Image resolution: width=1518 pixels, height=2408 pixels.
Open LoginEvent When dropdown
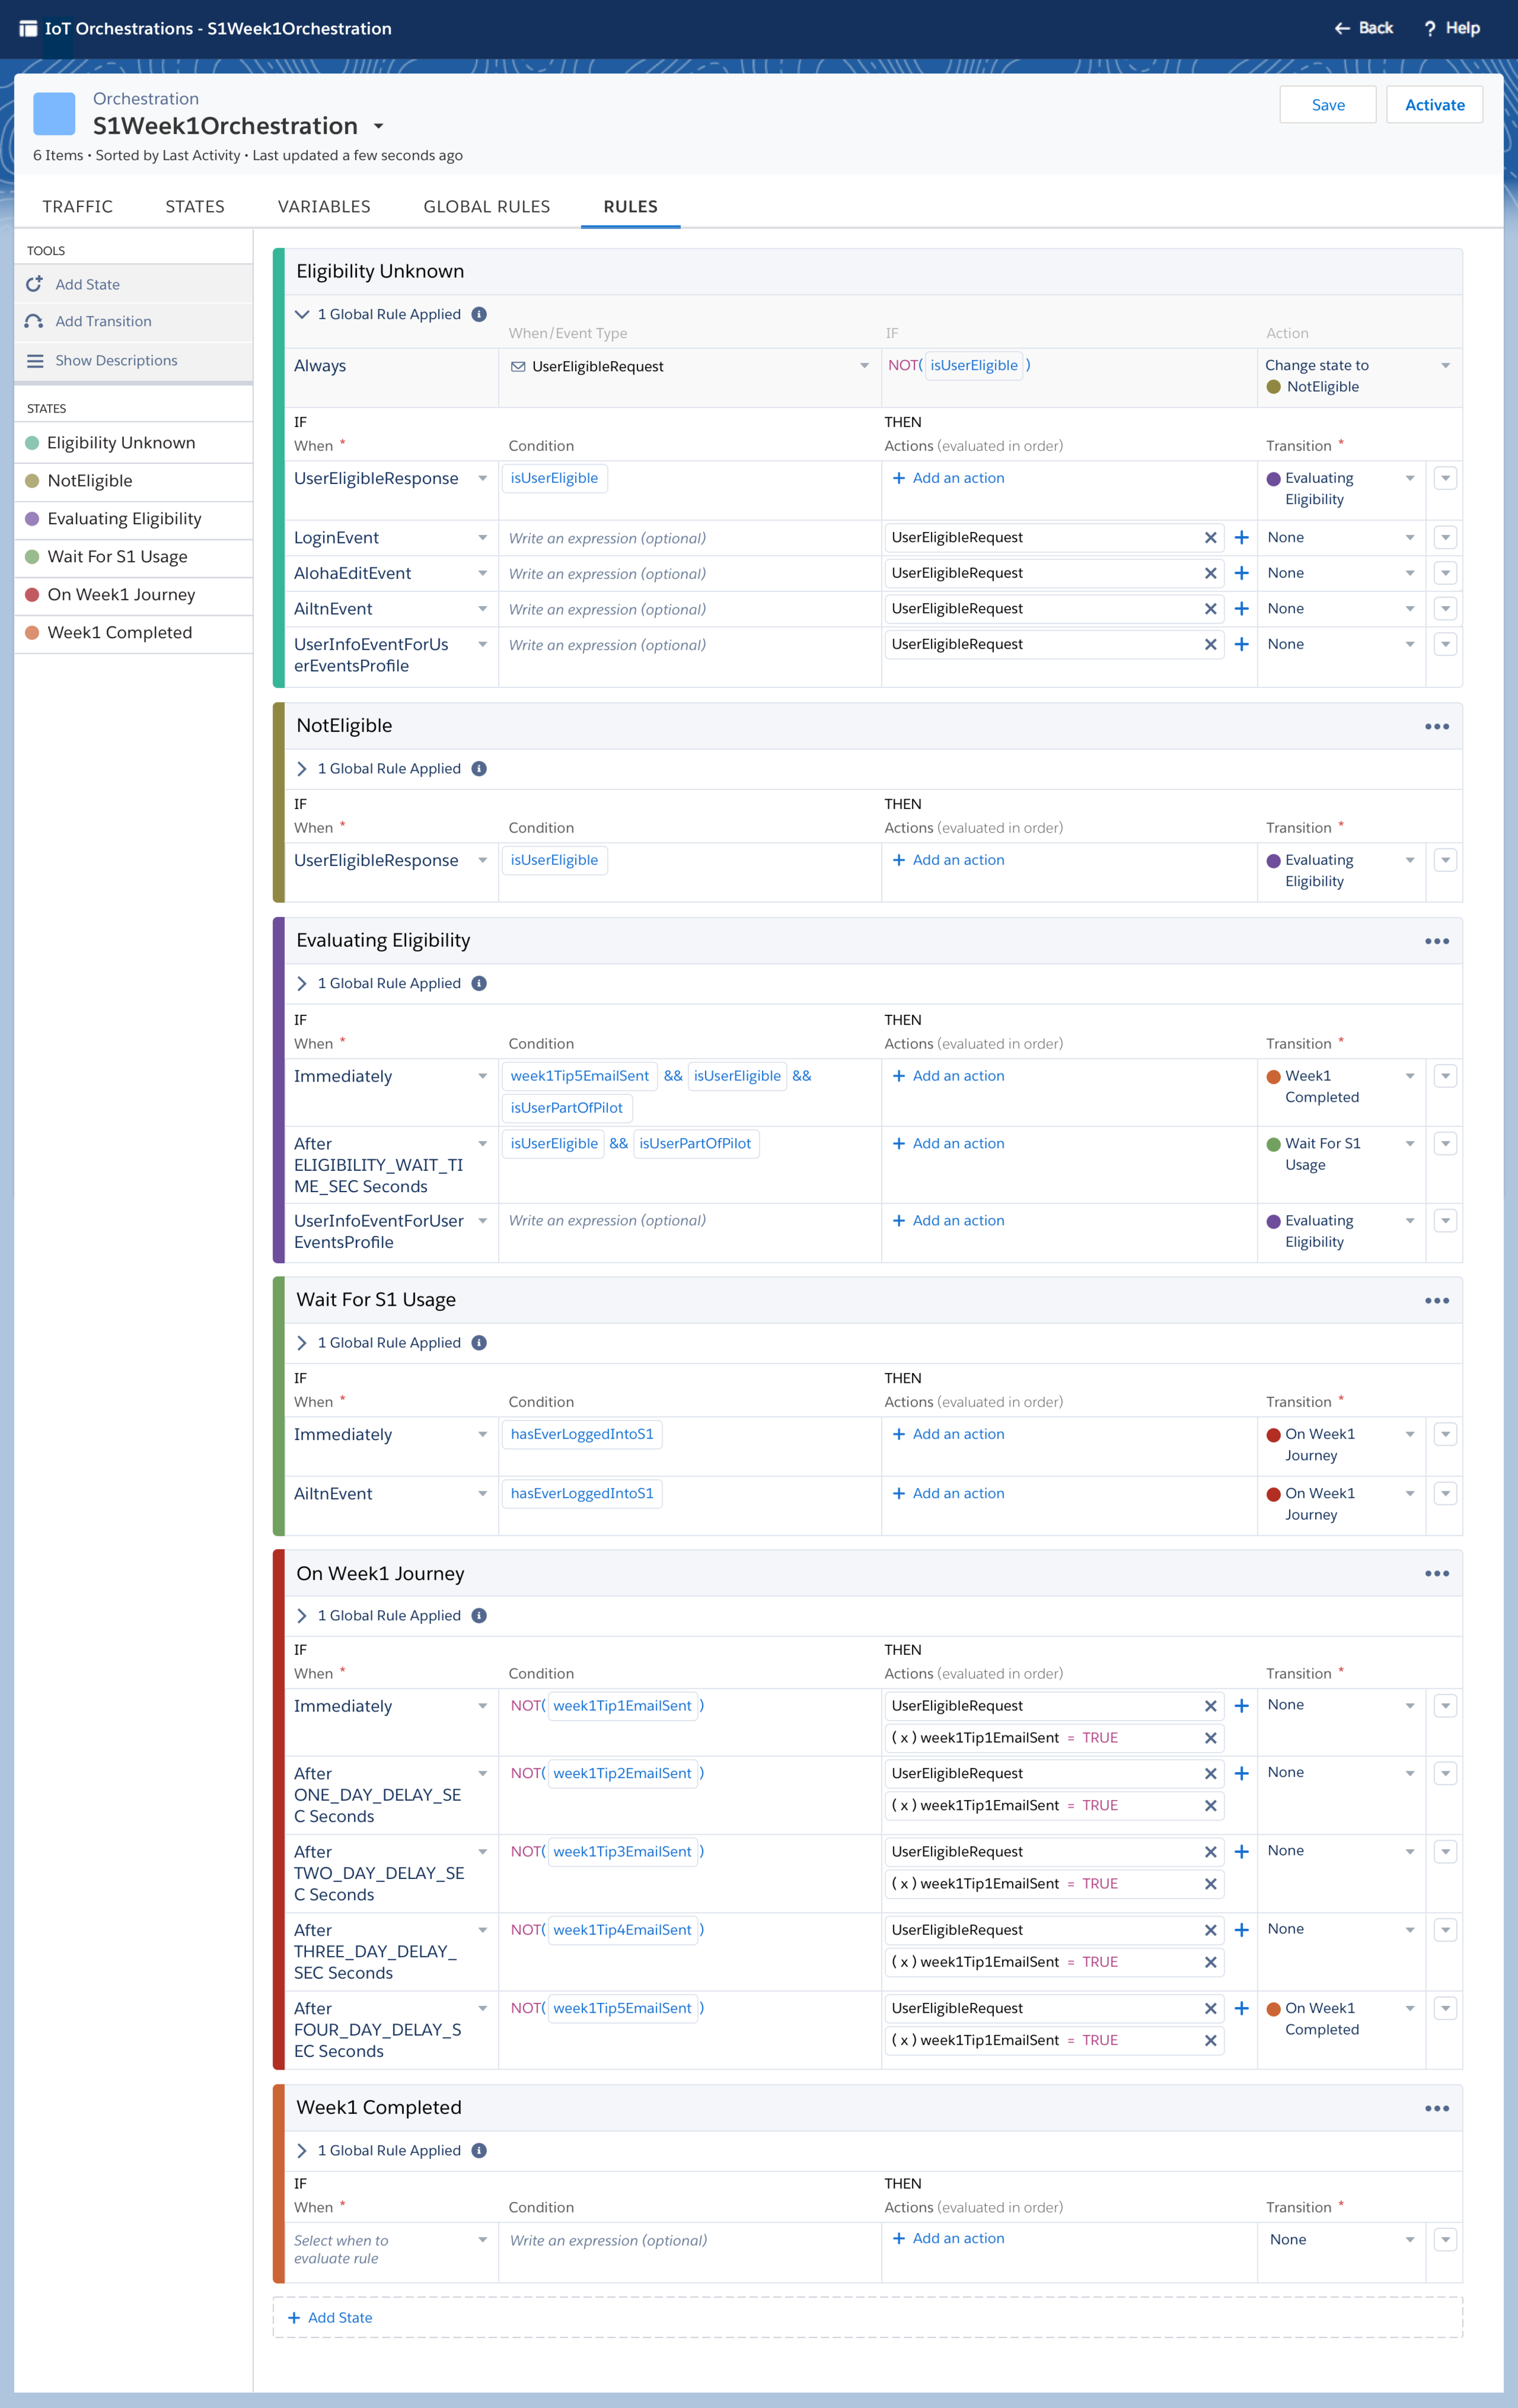tap(482, 538)
